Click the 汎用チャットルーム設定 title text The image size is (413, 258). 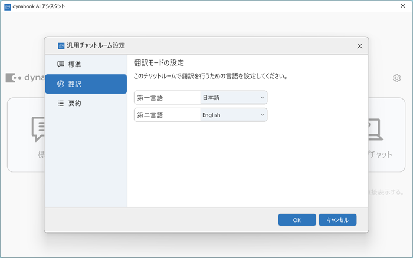click(96, 45)
